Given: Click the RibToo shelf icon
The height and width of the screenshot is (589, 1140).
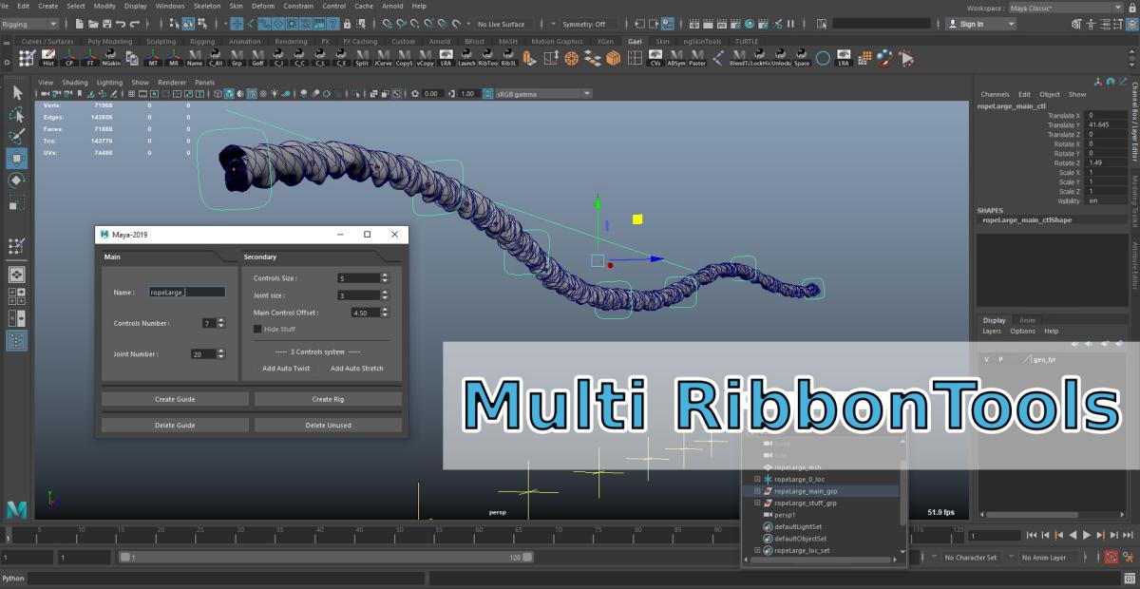Looking at the screenshot, I should point(487,59).
